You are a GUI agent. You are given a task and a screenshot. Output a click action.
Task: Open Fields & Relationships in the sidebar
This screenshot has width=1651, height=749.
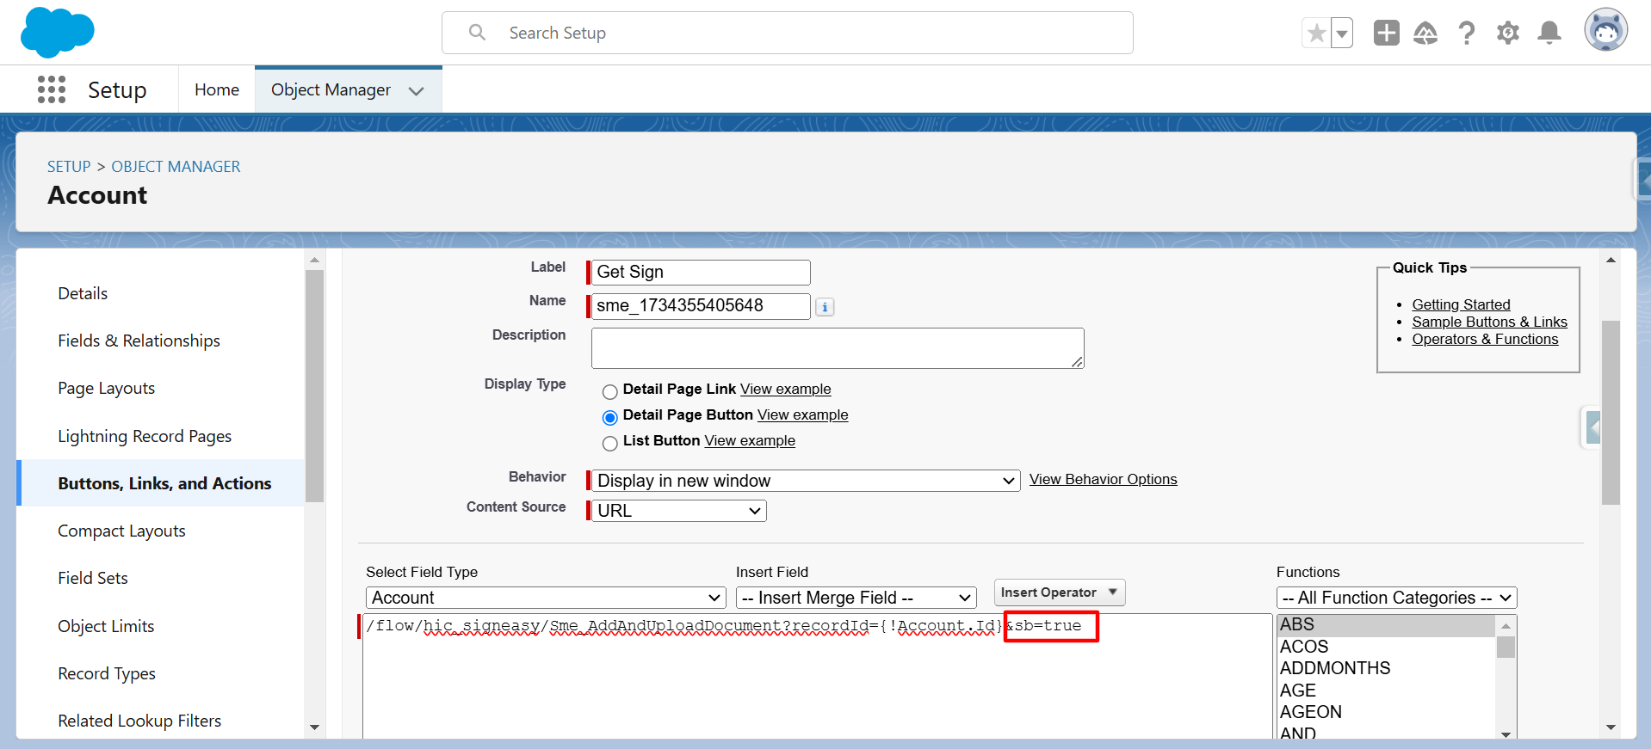click(x=139, y=341)
